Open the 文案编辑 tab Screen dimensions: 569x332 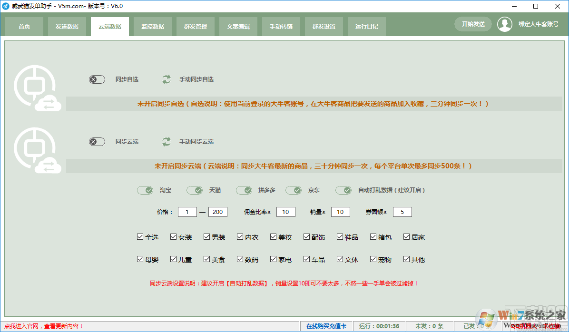[x=238, y=27]
